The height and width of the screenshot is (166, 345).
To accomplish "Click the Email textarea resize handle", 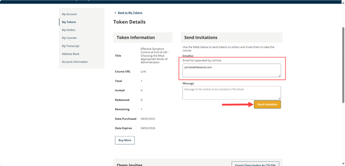I will (x=280, y=75).
